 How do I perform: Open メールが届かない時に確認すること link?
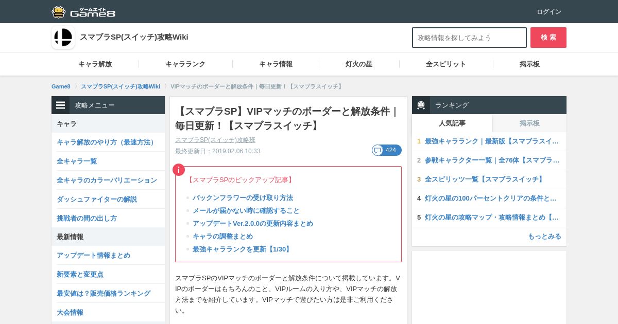(246, 211)
